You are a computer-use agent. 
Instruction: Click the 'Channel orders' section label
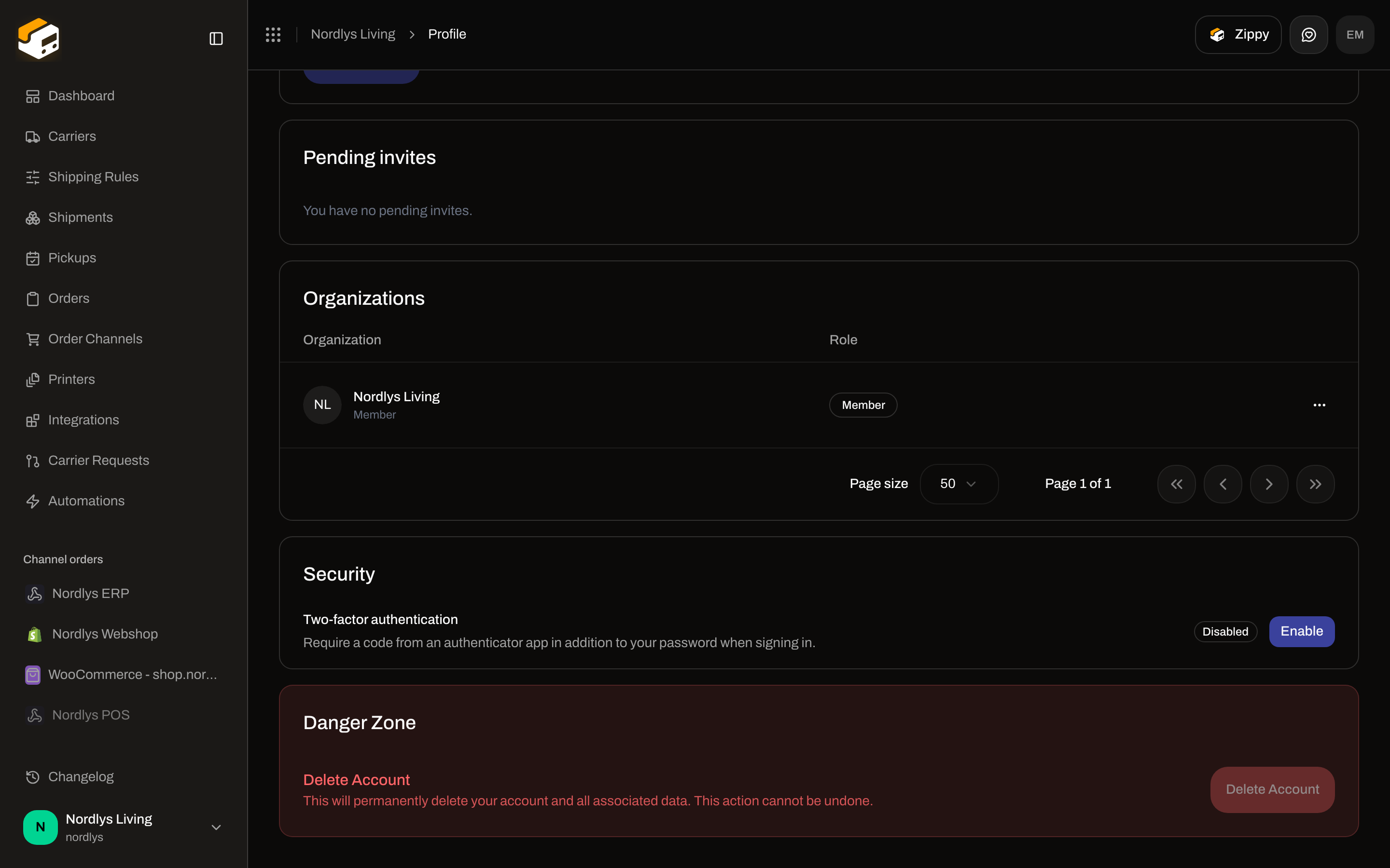[x=63, y=560]
